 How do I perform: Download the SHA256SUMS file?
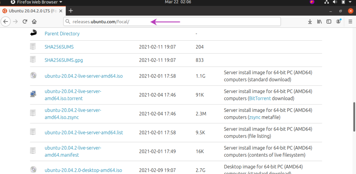click(59, 47)
